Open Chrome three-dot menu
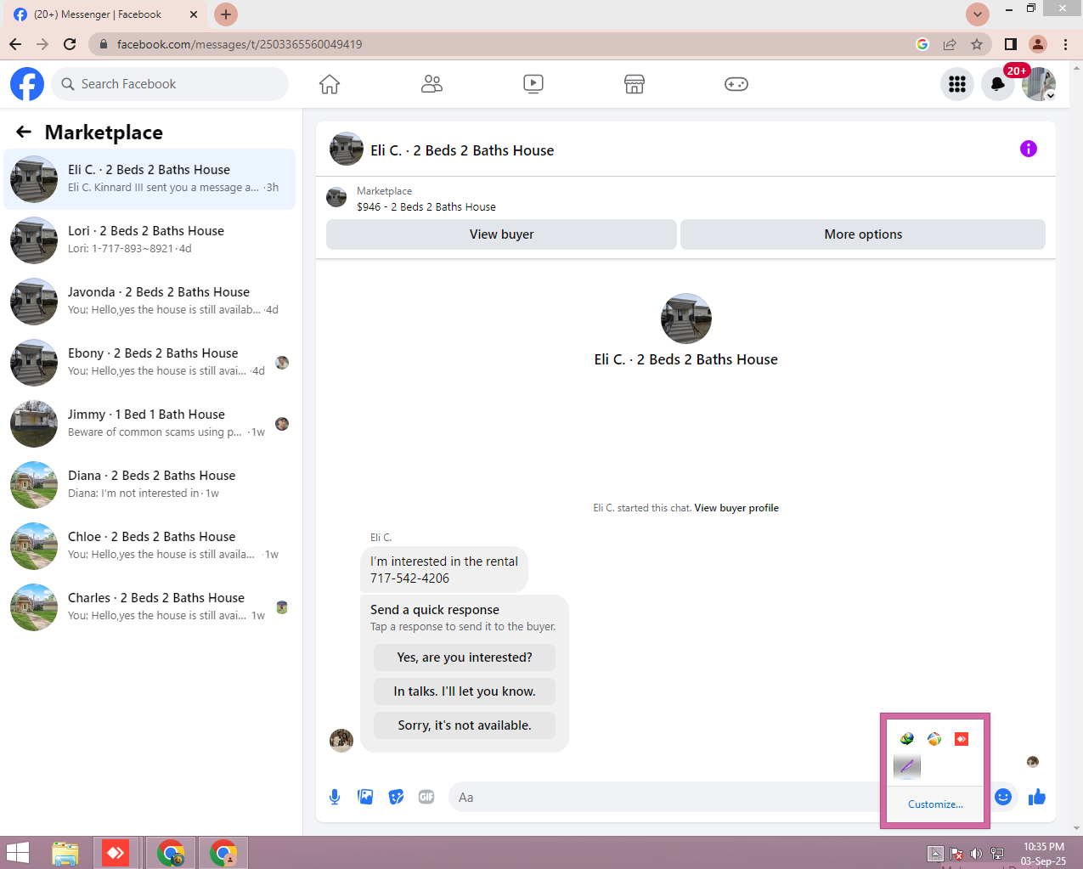This screenshot has height=869, width=1083. coord(1065,44)
